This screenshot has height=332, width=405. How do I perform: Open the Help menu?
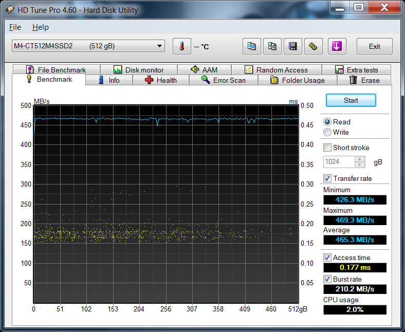tap(40, 27)
